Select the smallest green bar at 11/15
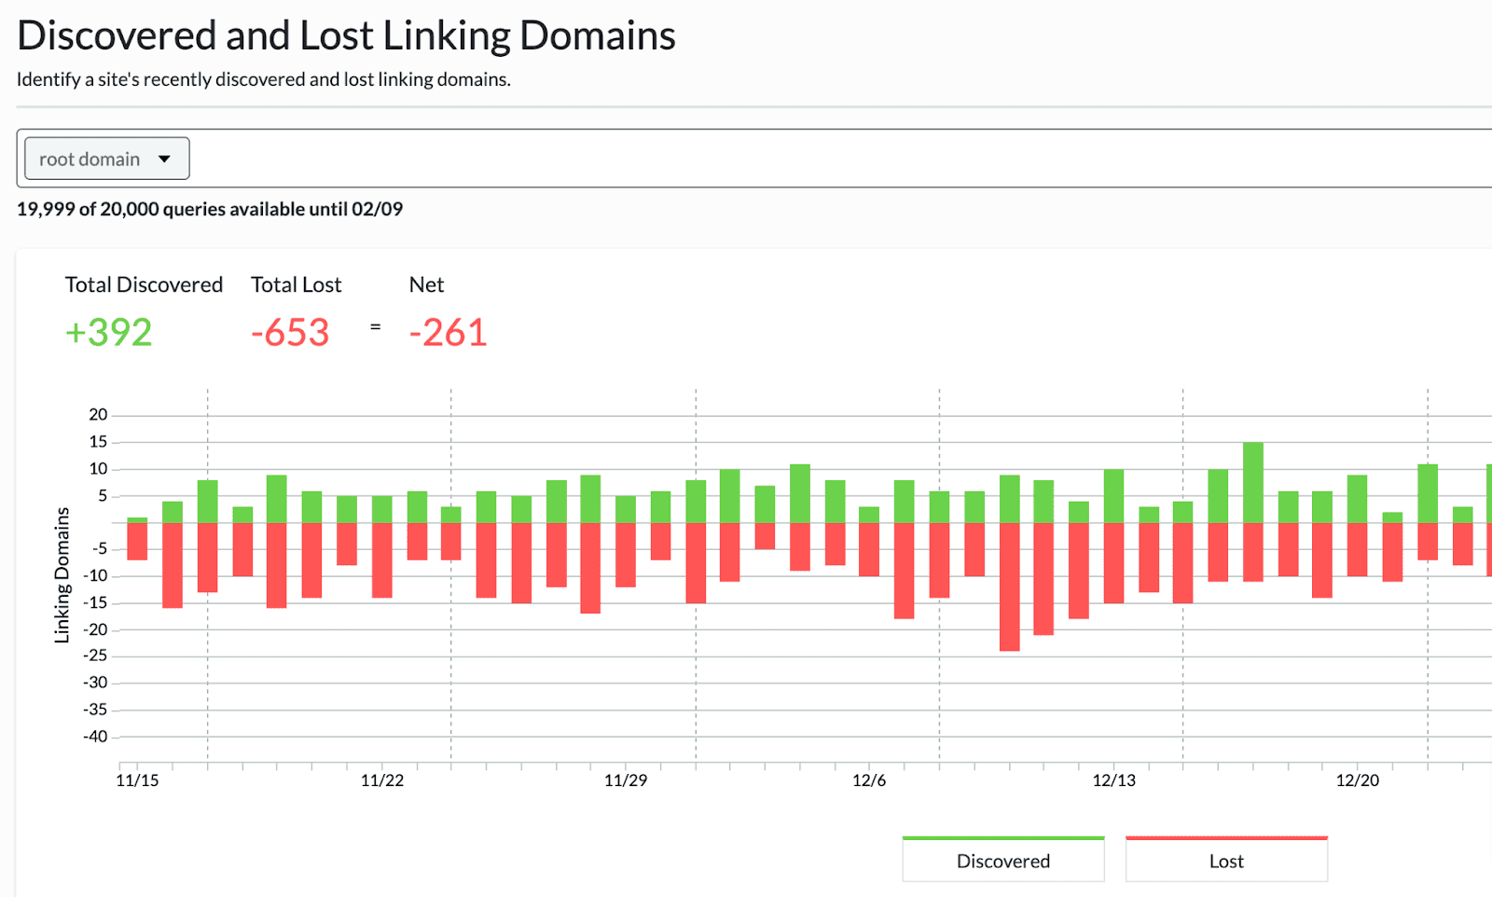This screenshot has height=897, width=1492. (137, 519)
